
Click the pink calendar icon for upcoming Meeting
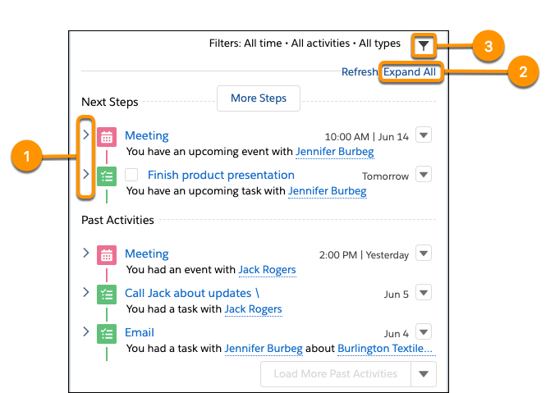[x=107, y=137]
